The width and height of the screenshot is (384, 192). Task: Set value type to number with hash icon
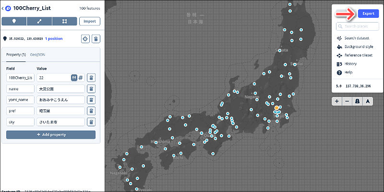(x=81, y=78)
